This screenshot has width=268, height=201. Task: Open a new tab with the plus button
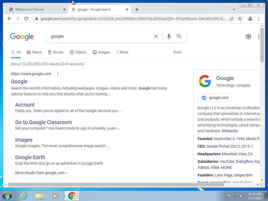pos(137,9)
